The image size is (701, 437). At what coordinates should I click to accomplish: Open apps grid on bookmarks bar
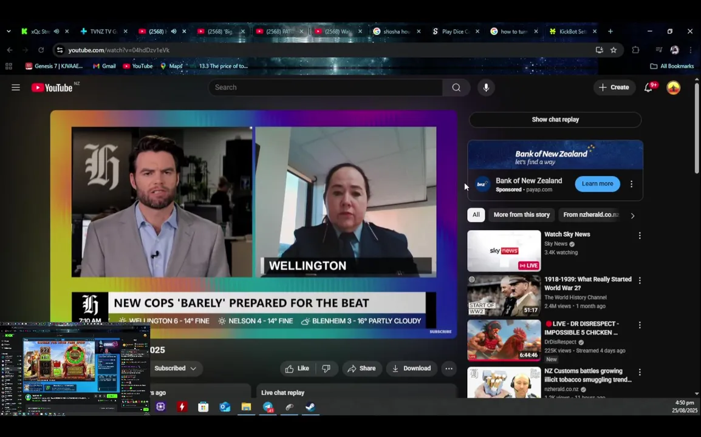pyautogui.click(x=9, y=66)
